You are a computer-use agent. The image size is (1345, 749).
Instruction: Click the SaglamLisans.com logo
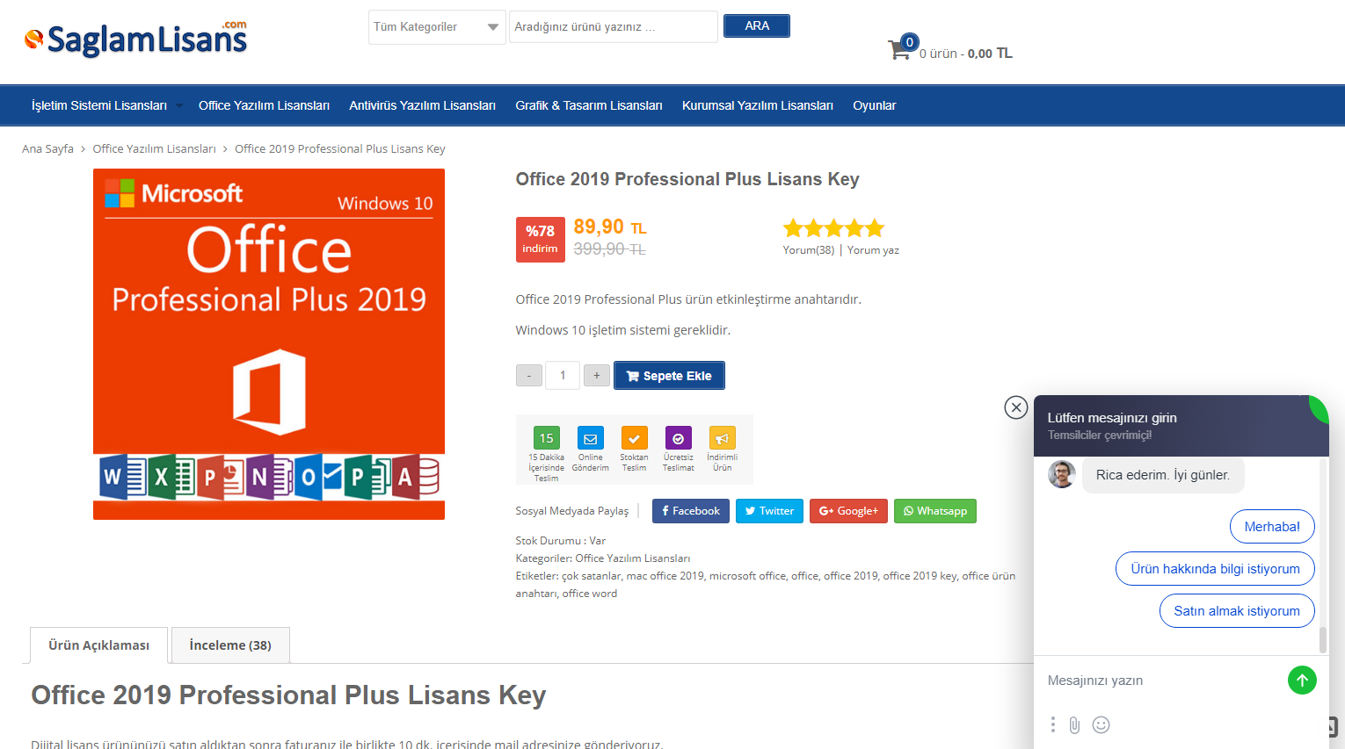(x=136, y=40)
